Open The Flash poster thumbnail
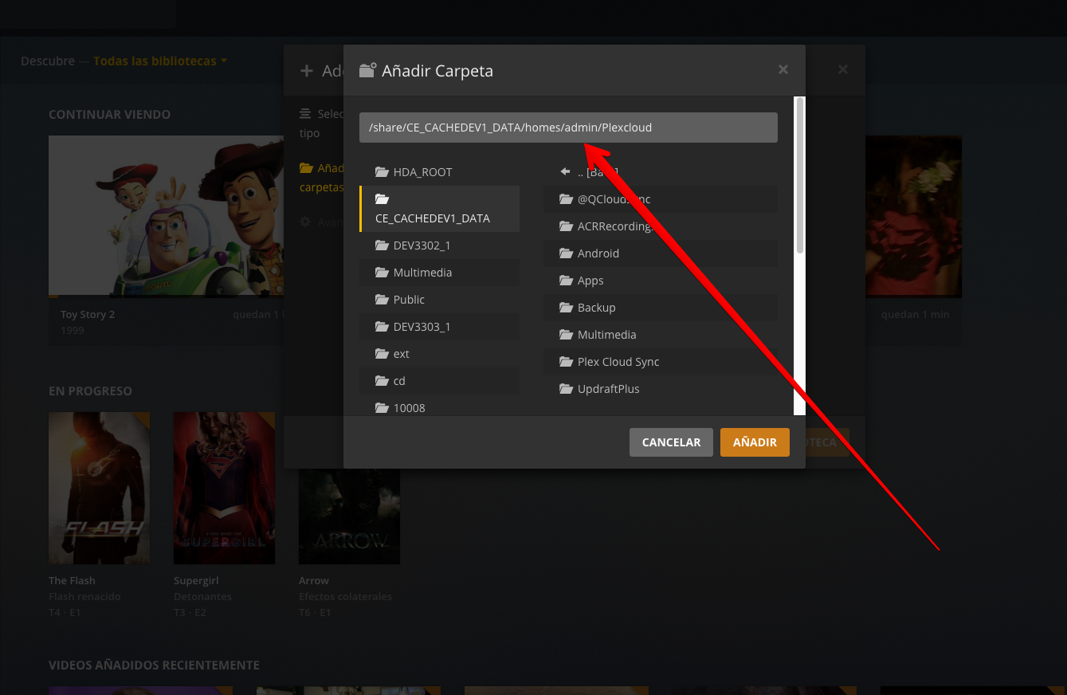The width and height of the screenshot is (1067, 695). [99, 489]
